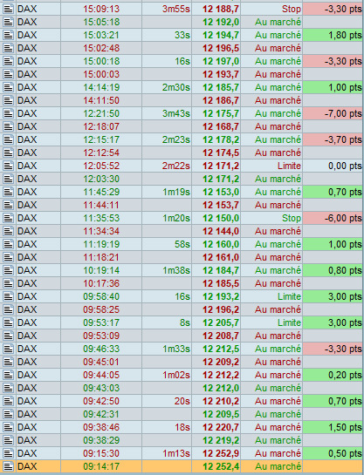Select the 1,80 pts result cell
Viewport: 364px width, 475px height.
(333, 35)
